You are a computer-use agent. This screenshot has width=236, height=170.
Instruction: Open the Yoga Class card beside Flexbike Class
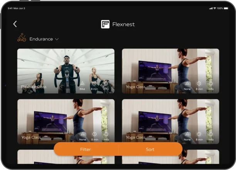click(x=170, y=71)
